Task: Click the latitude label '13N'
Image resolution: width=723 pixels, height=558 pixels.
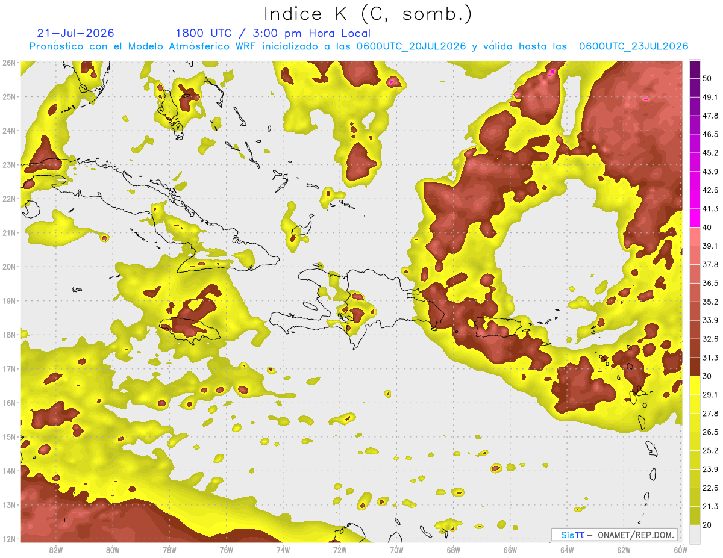Action: [x=8, y=504]
